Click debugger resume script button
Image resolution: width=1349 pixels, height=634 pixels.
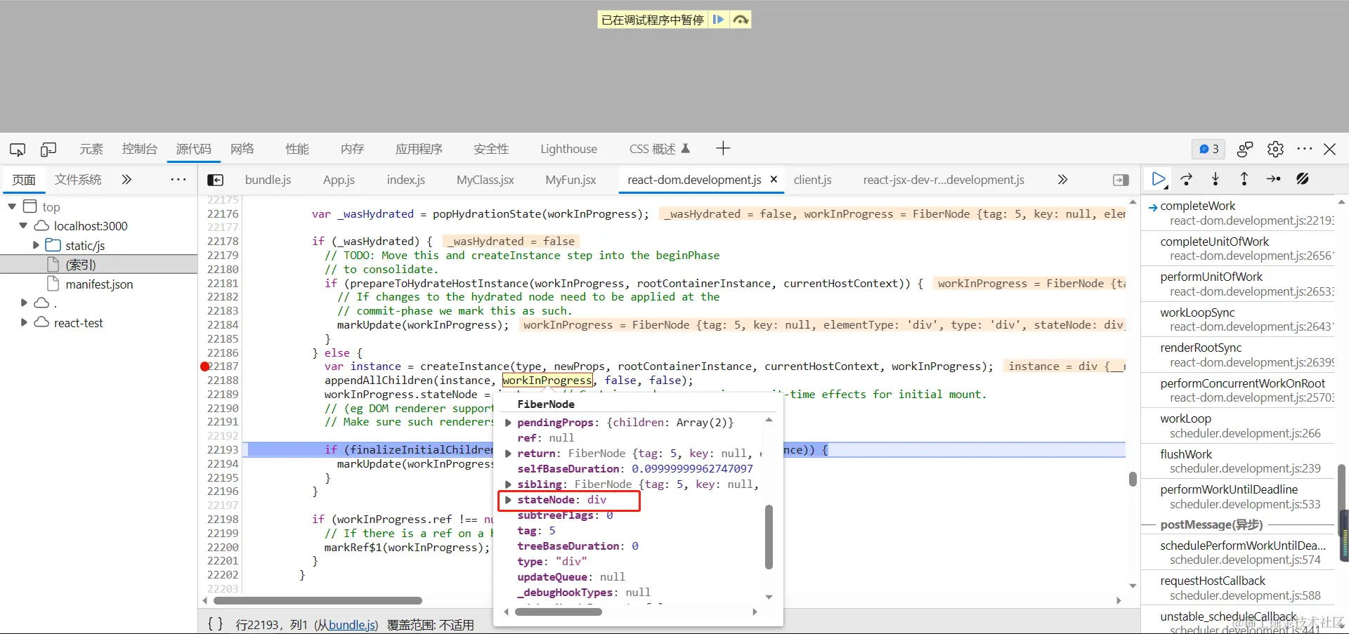coord(1159,180)
